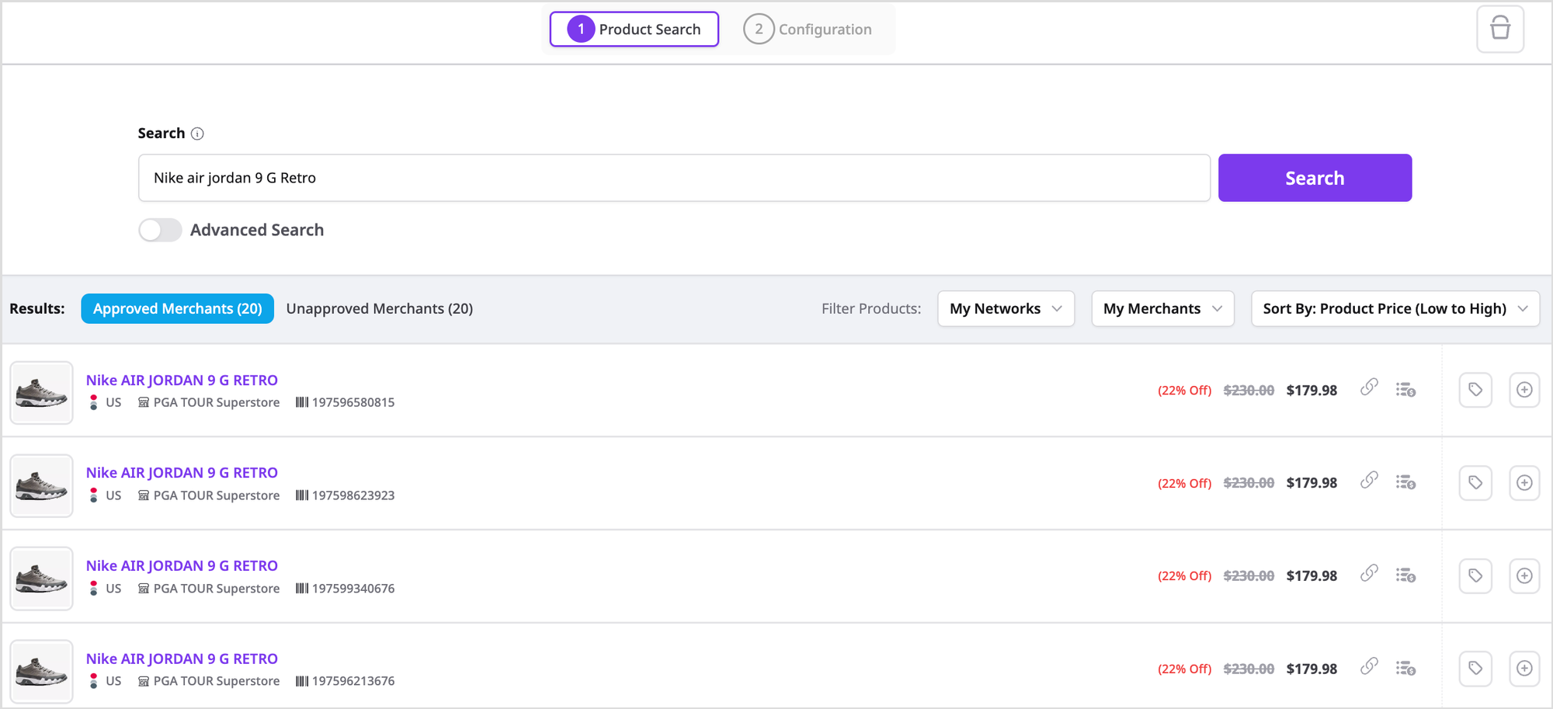1553x709 pixels.
Task: Click UPC text 197596213676
Action: 353,681
